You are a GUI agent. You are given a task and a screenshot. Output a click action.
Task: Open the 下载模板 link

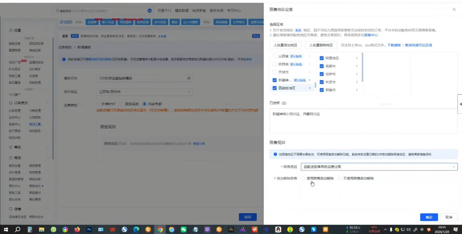[x=394, y=45]
